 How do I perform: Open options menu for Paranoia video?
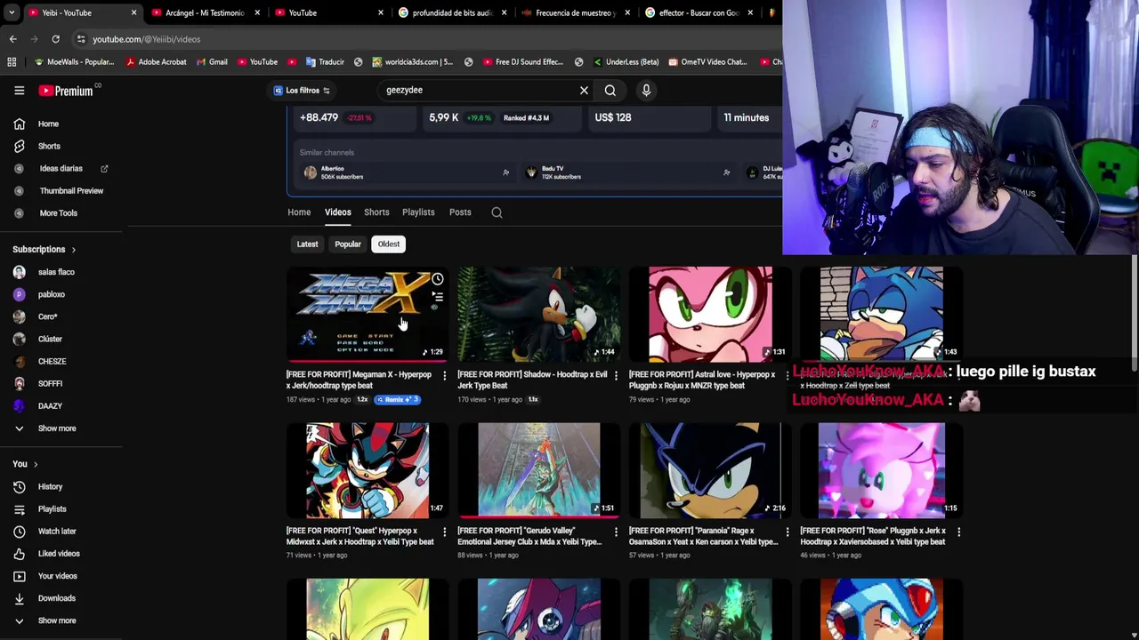787,532
